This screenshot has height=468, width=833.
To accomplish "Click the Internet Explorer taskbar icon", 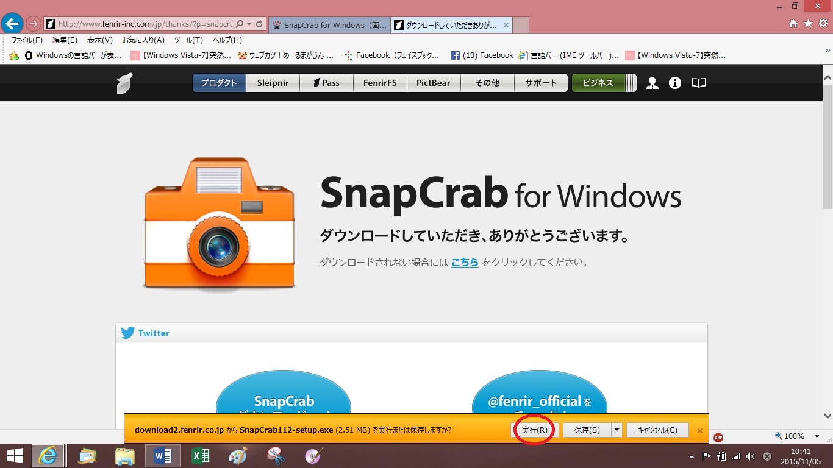I will [48, 456].
